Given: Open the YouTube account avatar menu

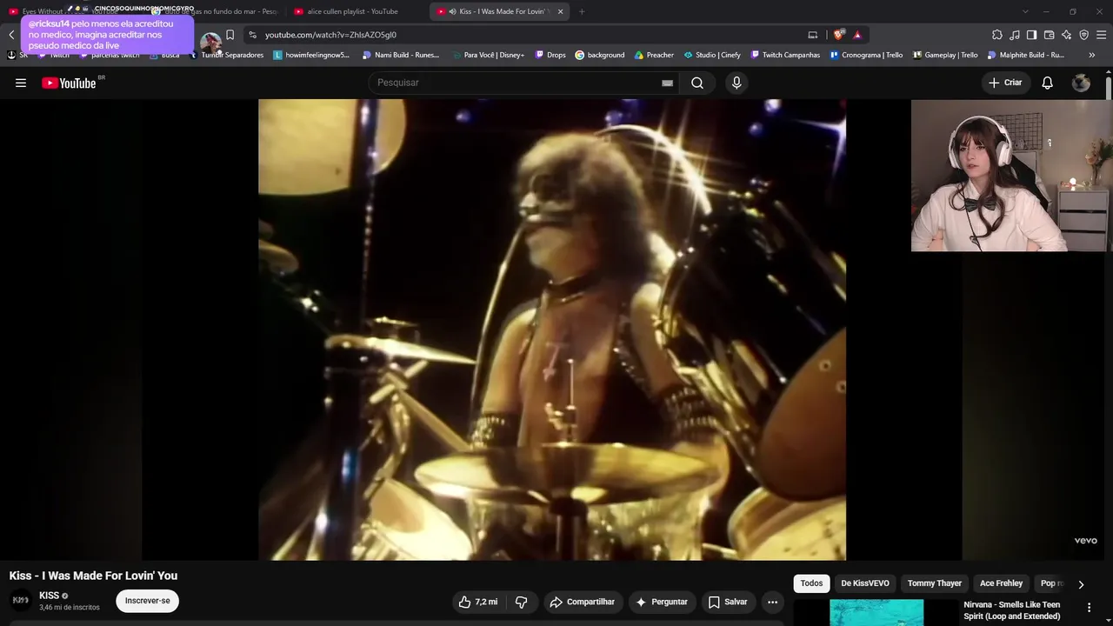Looking at the screenshot, I should click(x=1082, y=83).
